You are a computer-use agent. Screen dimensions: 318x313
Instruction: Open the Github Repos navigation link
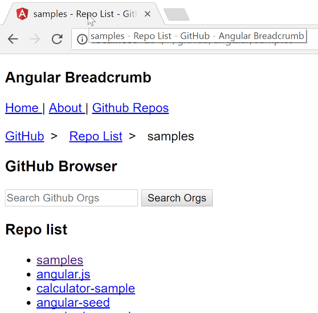(131, 108)
